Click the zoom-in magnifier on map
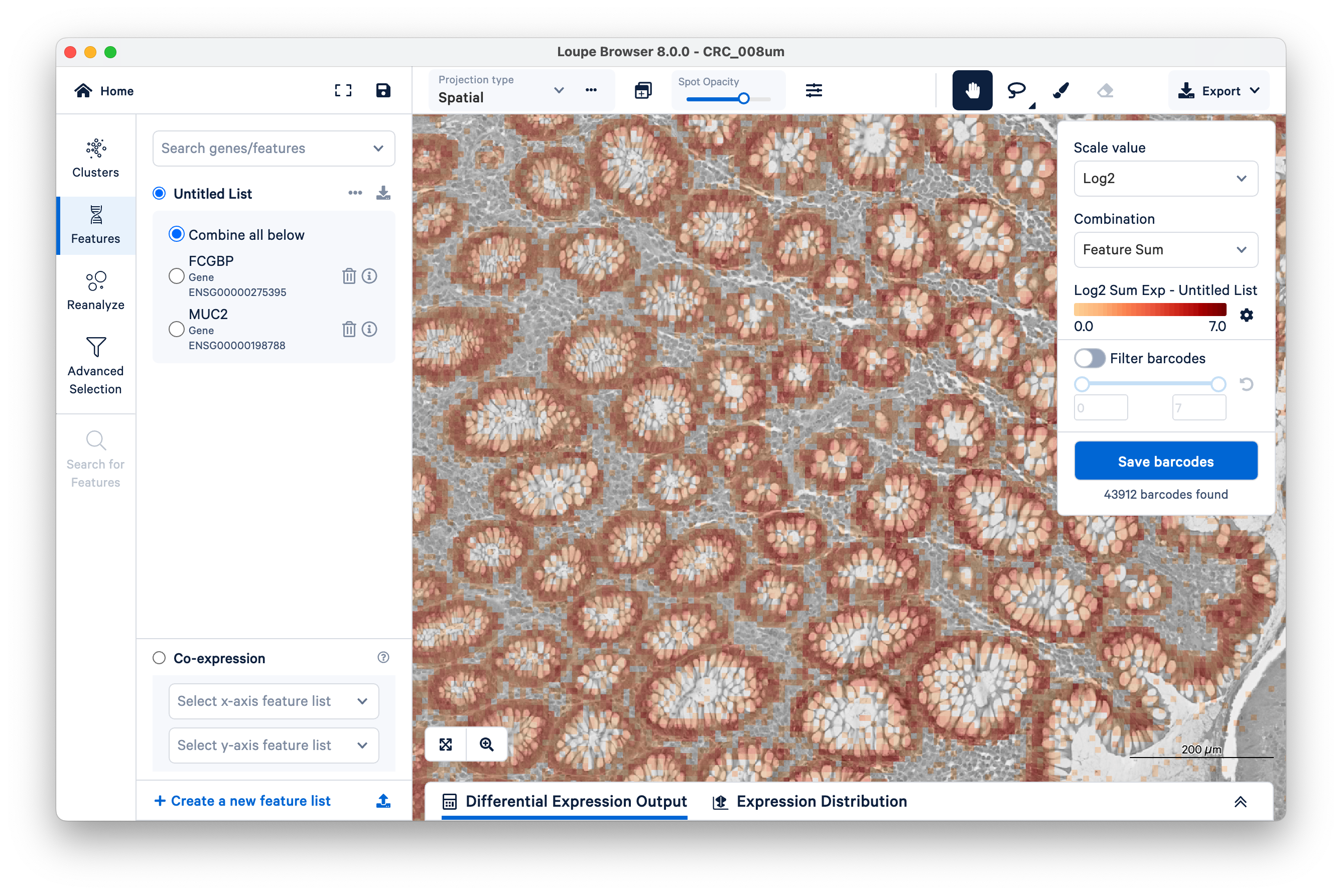This screenshot has height=895, width=1342. pyautogui.click(x=486, y=744)
